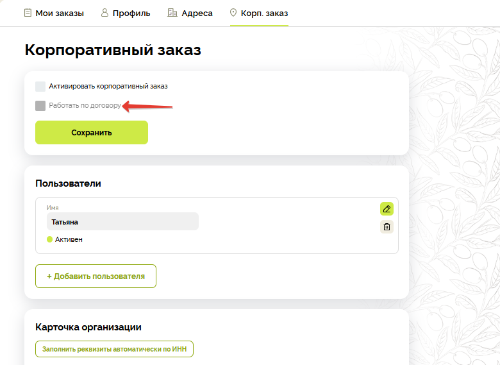Click the Добавить пользователя button
The width and height of the screenshot is (500, 365).
click(96, 276)
